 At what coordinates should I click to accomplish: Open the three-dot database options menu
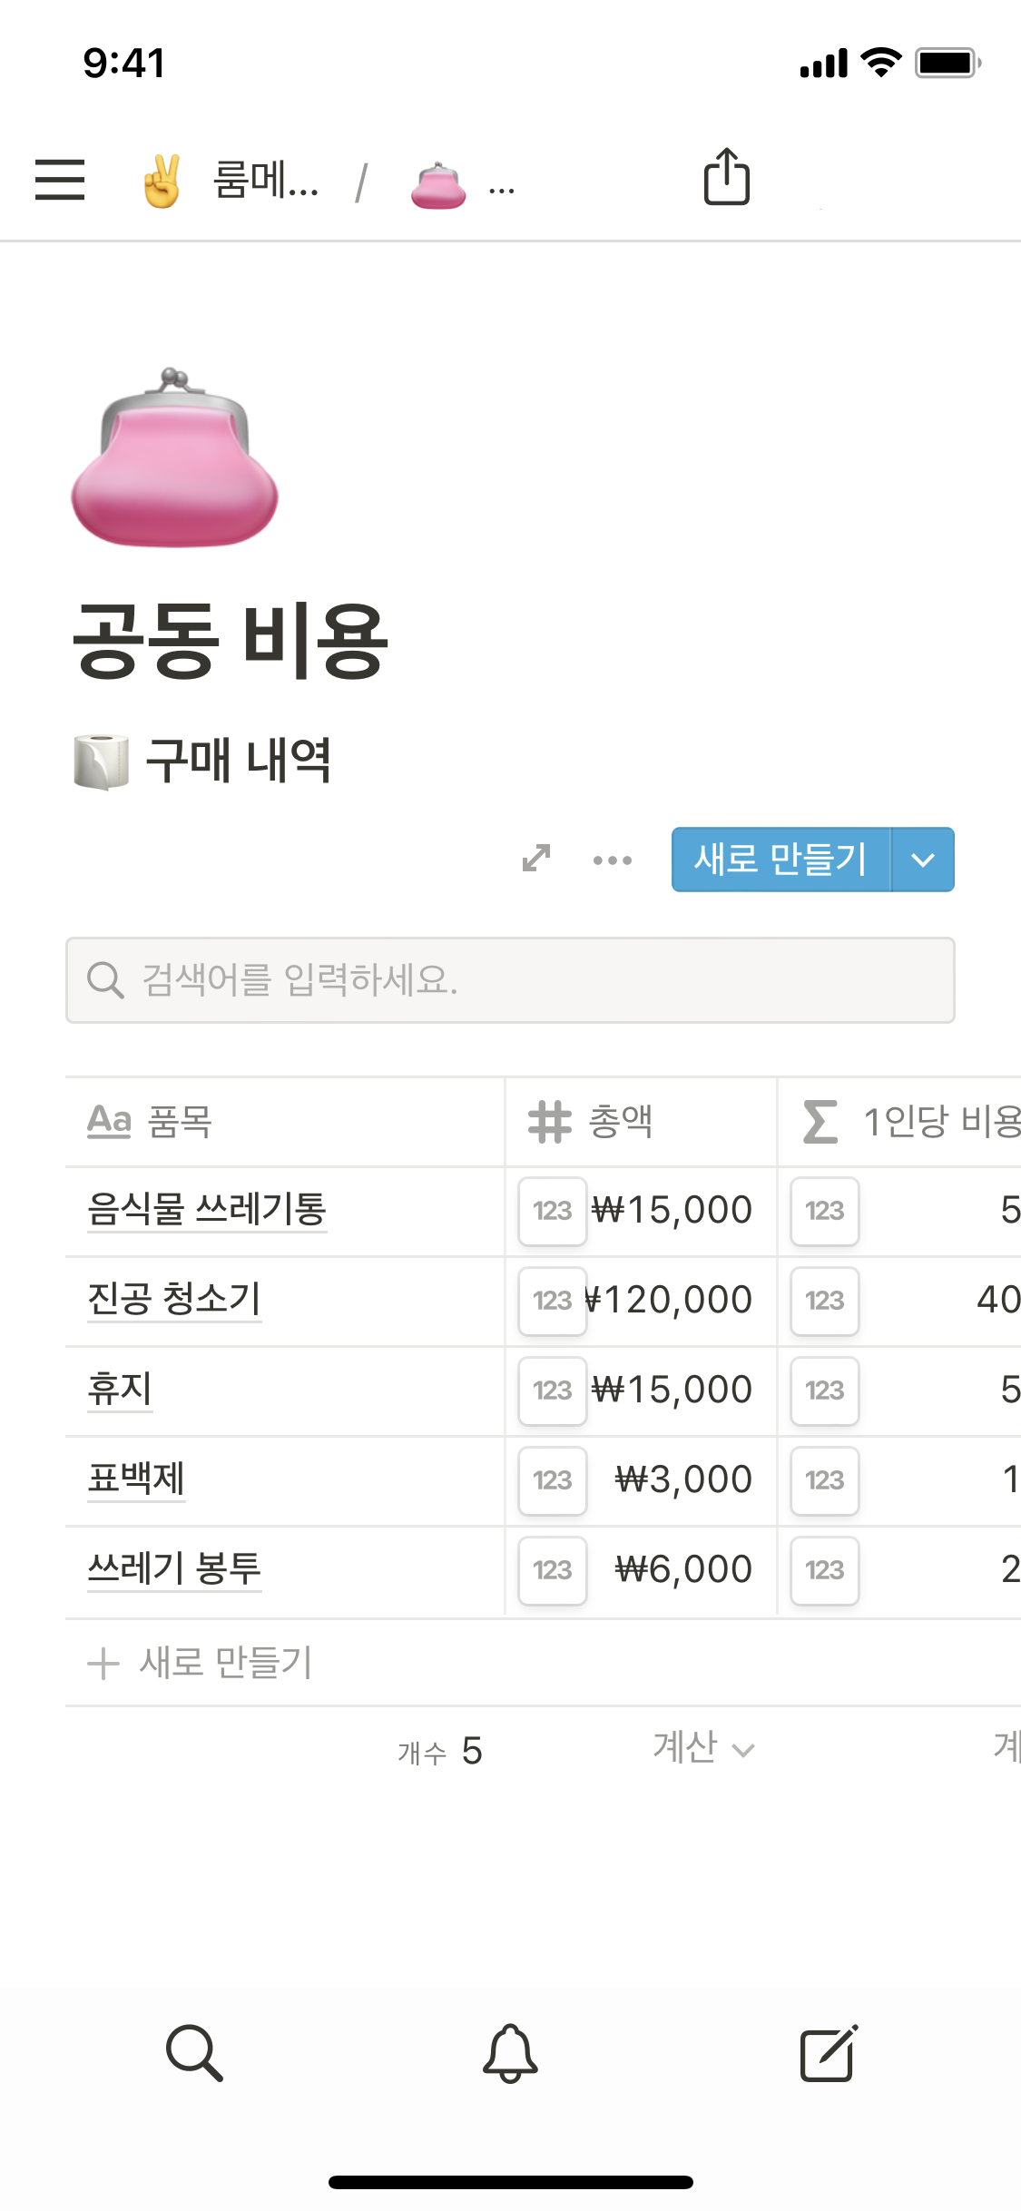pyautogui.click(x=613, y=860)
